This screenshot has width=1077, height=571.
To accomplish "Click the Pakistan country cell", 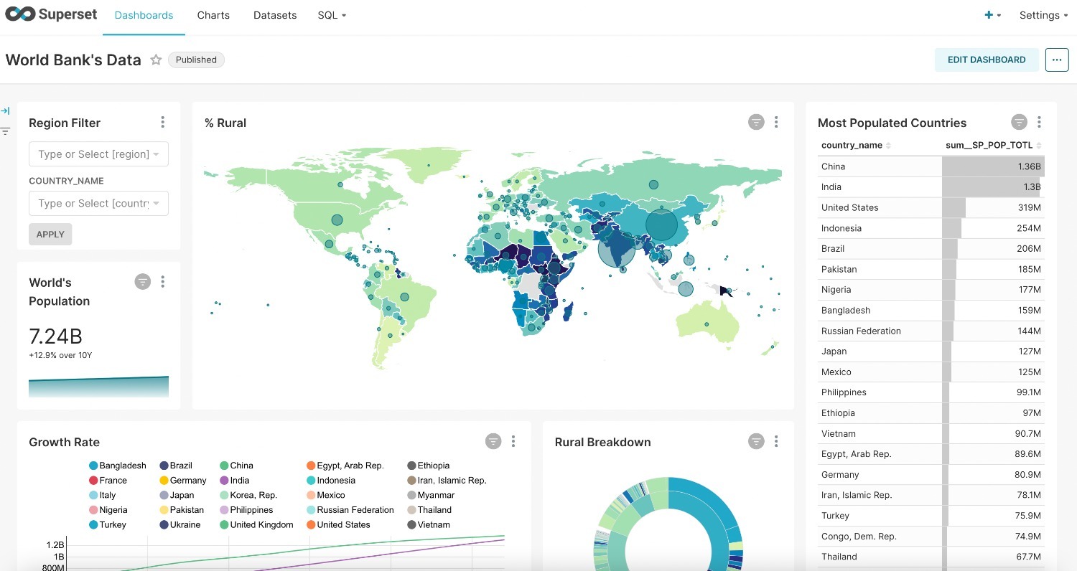I will tap(880, 270).
